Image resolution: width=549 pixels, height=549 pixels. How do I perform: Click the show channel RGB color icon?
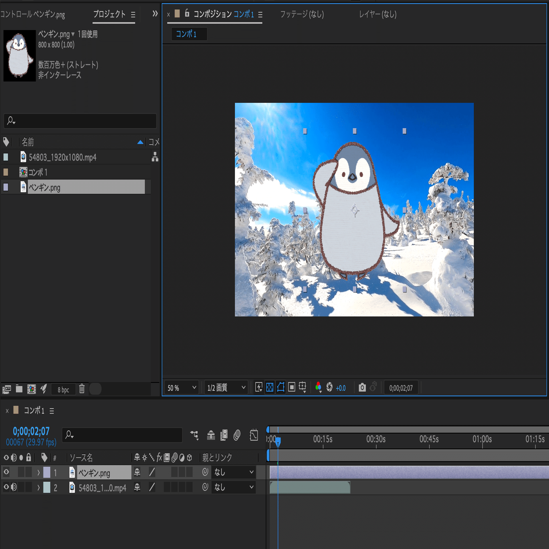coord(318,388)
